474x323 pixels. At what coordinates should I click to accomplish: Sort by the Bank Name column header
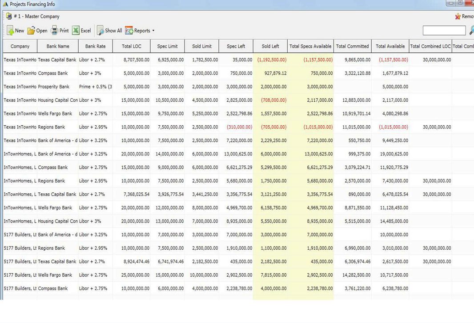pyautogui.click(x=58, y=46)
